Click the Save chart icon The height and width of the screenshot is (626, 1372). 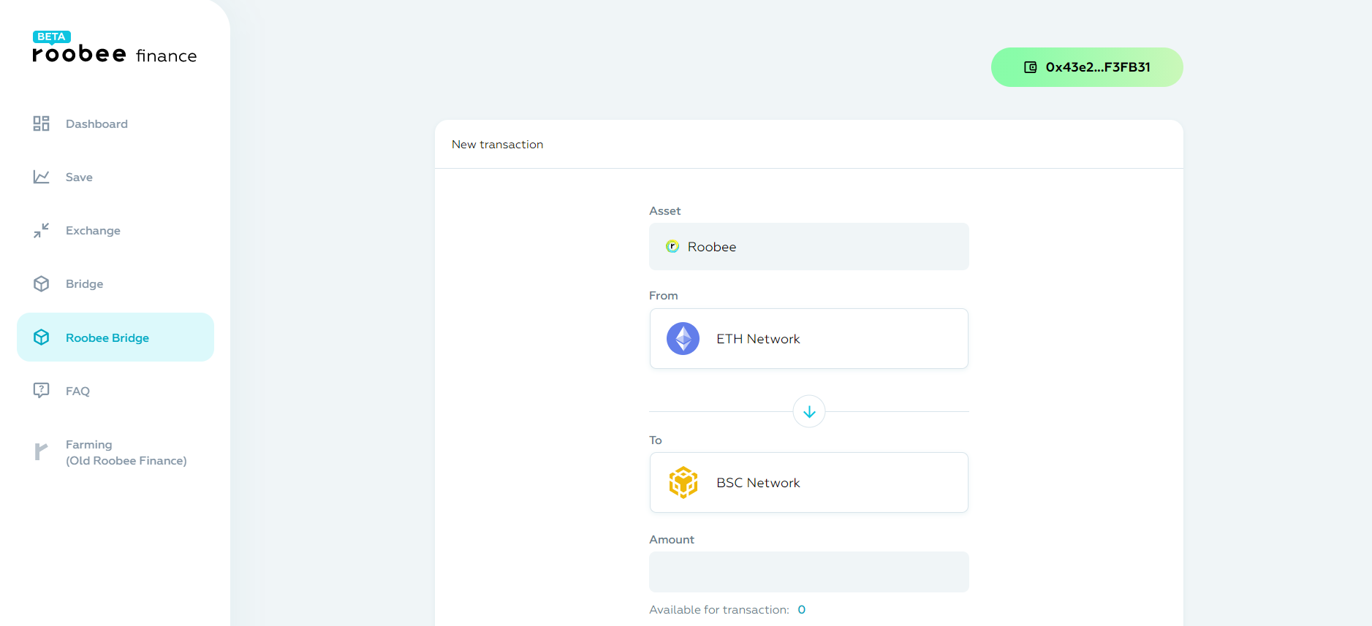click(41, 177)
